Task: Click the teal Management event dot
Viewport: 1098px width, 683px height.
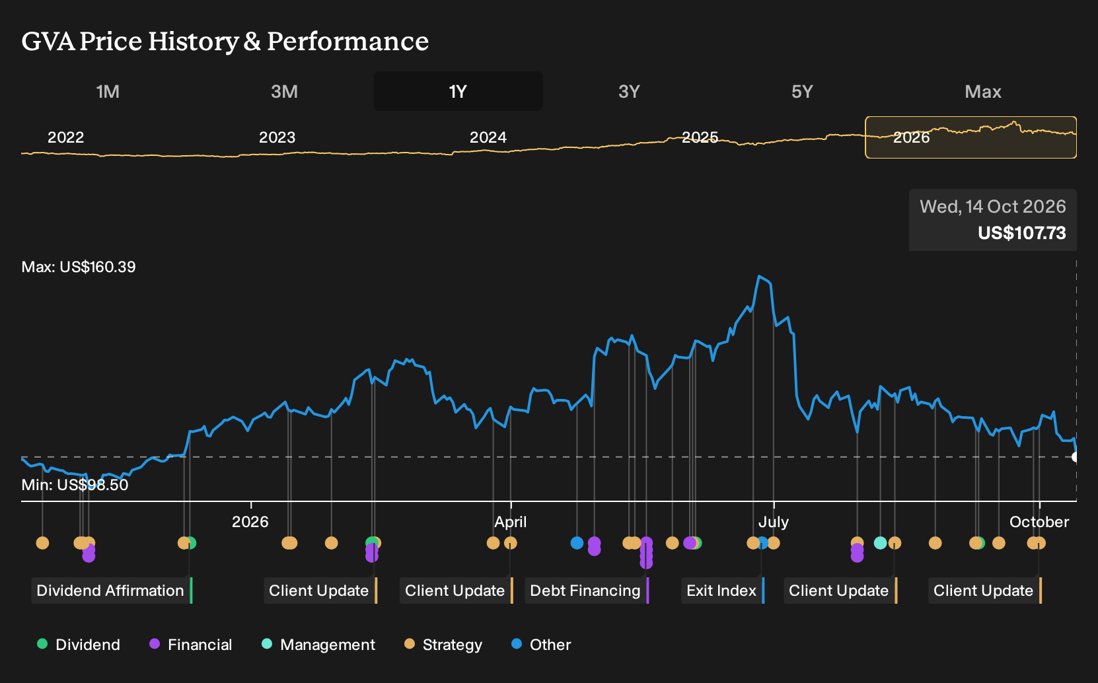Action: [880, 543]
